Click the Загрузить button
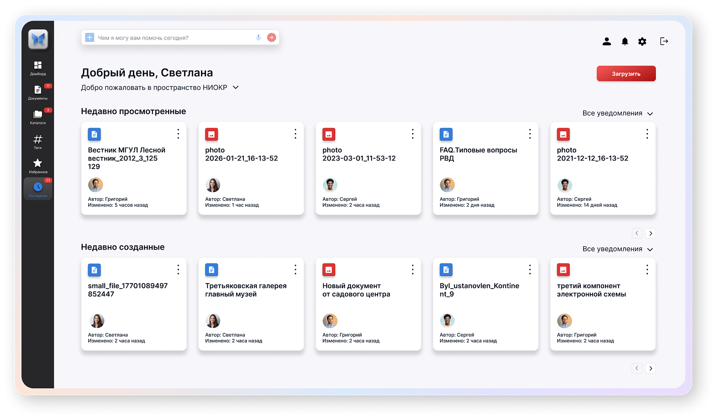This screenshot has height=419, width=716. pyautogui.click(x=626, y=74)
